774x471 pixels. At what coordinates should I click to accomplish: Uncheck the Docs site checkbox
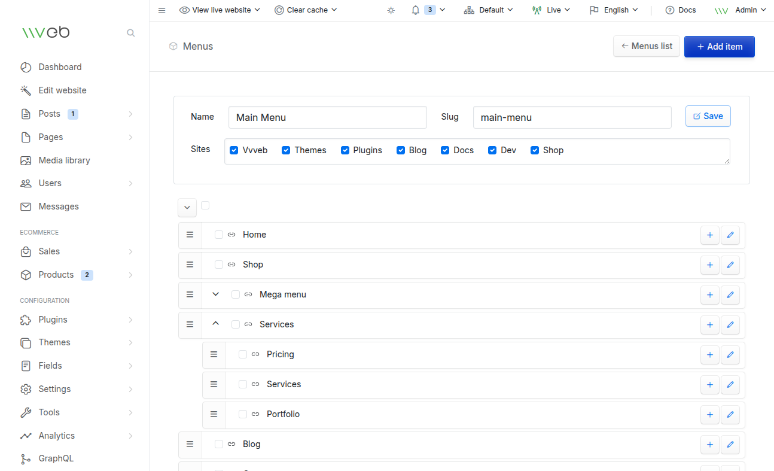445,150
